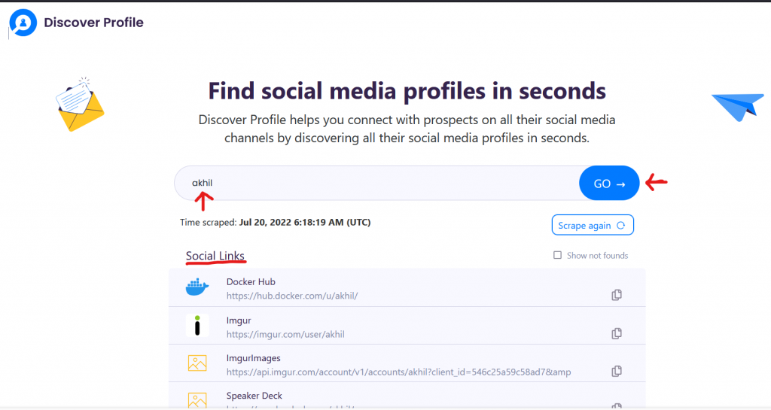Click the Imgur logo icon

tap(197, 326)
